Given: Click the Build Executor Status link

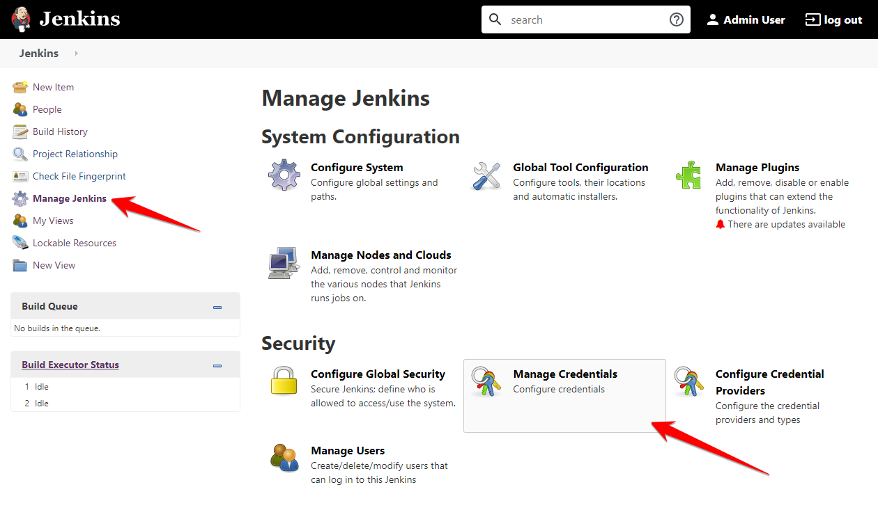Looking at the screenshot, I should point(70,365).
